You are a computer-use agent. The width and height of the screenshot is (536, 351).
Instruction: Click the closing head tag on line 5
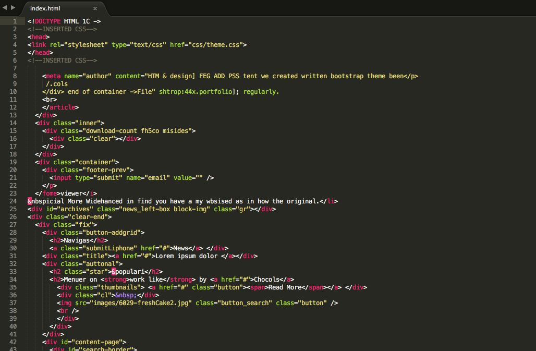coord(40,53)
